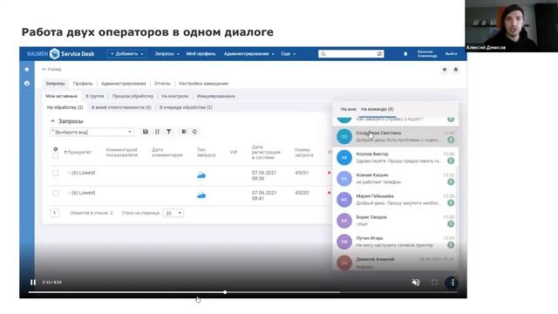Unmute the video player sound
558x314 pixels.
point(416,283)
